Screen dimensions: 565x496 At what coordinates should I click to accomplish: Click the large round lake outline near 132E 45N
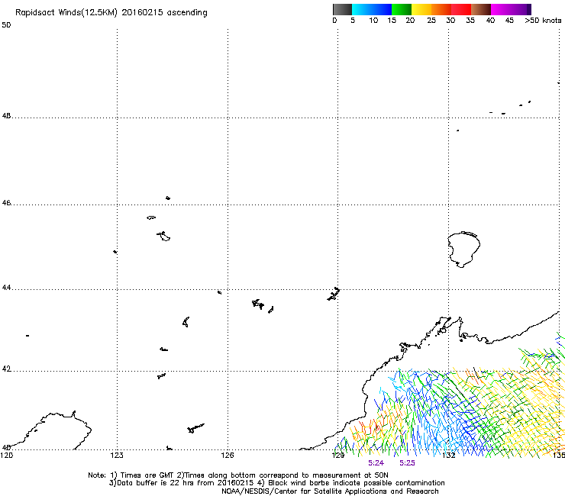(463, 250)
